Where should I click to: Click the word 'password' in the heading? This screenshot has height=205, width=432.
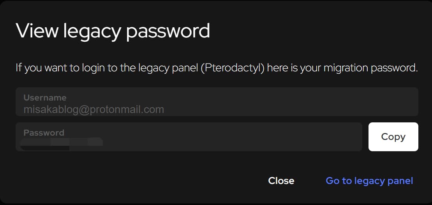click(168, 31)
